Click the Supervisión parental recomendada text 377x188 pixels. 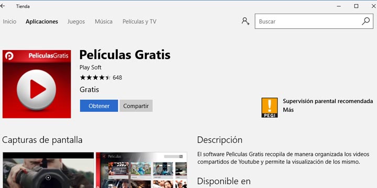(x=328, y=101)
